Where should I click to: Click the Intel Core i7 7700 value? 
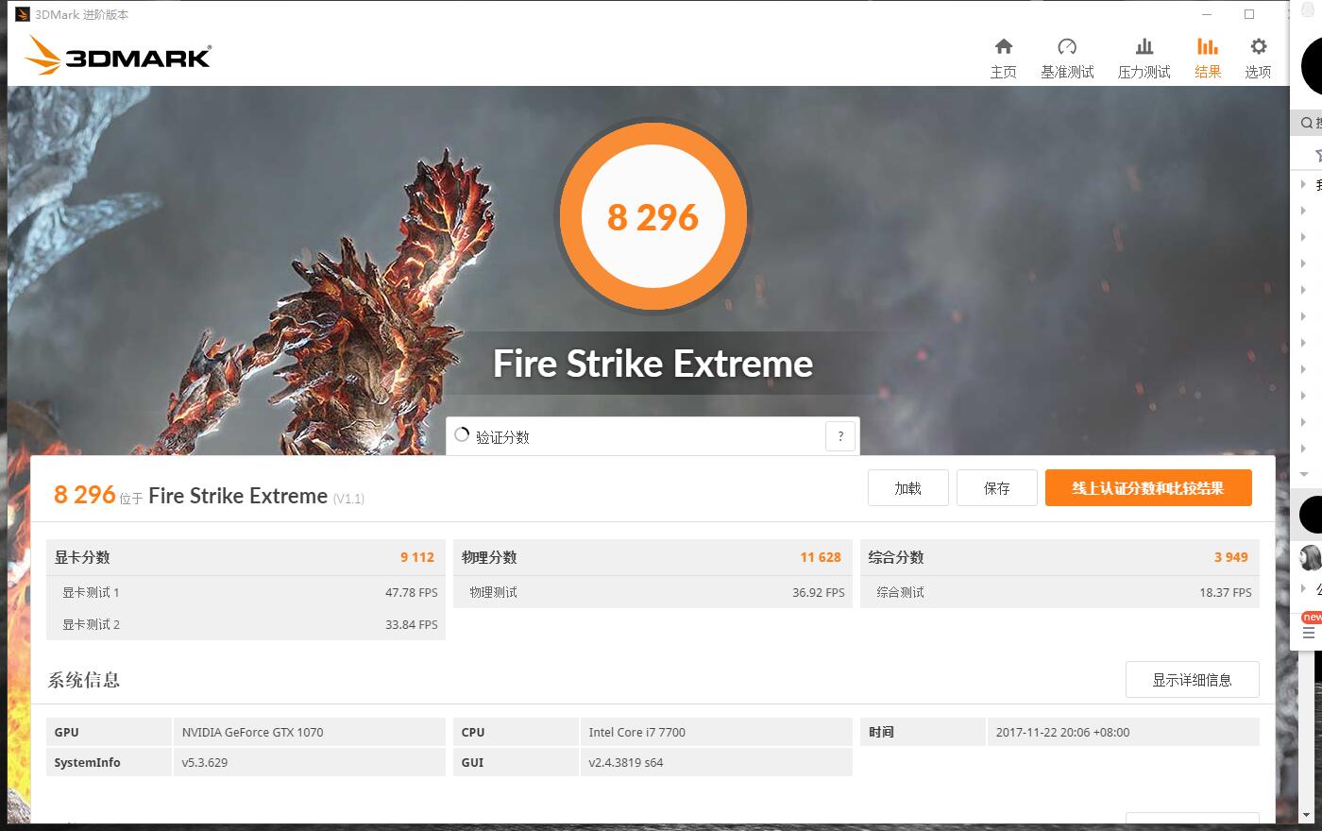[636, 732]
